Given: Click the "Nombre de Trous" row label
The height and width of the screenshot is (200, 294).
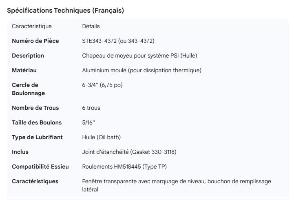Looking at the screenshot, I should click(x=35, y=108).
